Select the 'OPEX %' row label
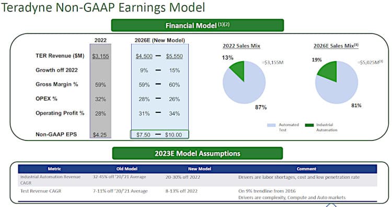 click(x=47, y=98)
